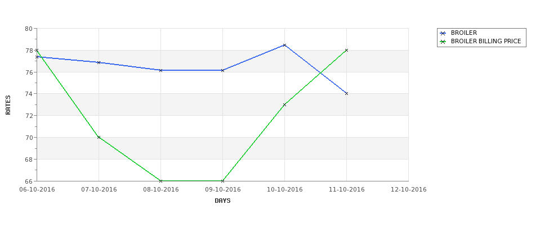Click the BROILER BILLING PRICE legend marker

pos(443,42)
